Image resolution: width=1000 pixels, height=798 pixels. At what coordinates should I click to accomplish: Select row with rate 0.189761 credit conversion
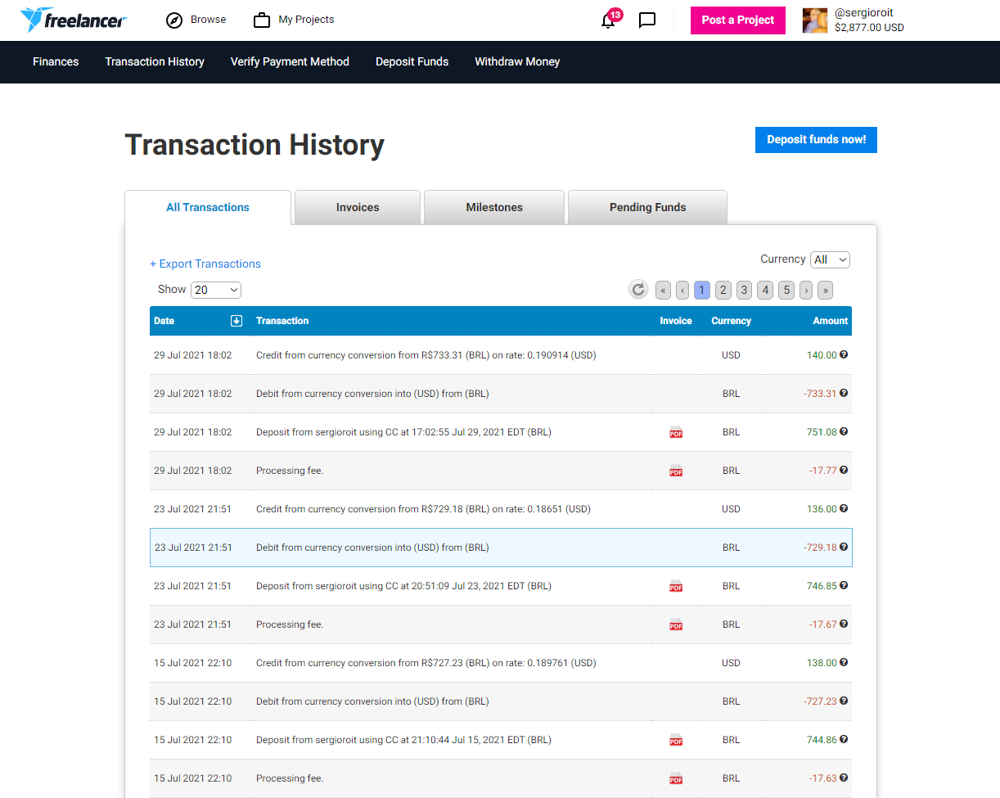[x=501, y=663]
